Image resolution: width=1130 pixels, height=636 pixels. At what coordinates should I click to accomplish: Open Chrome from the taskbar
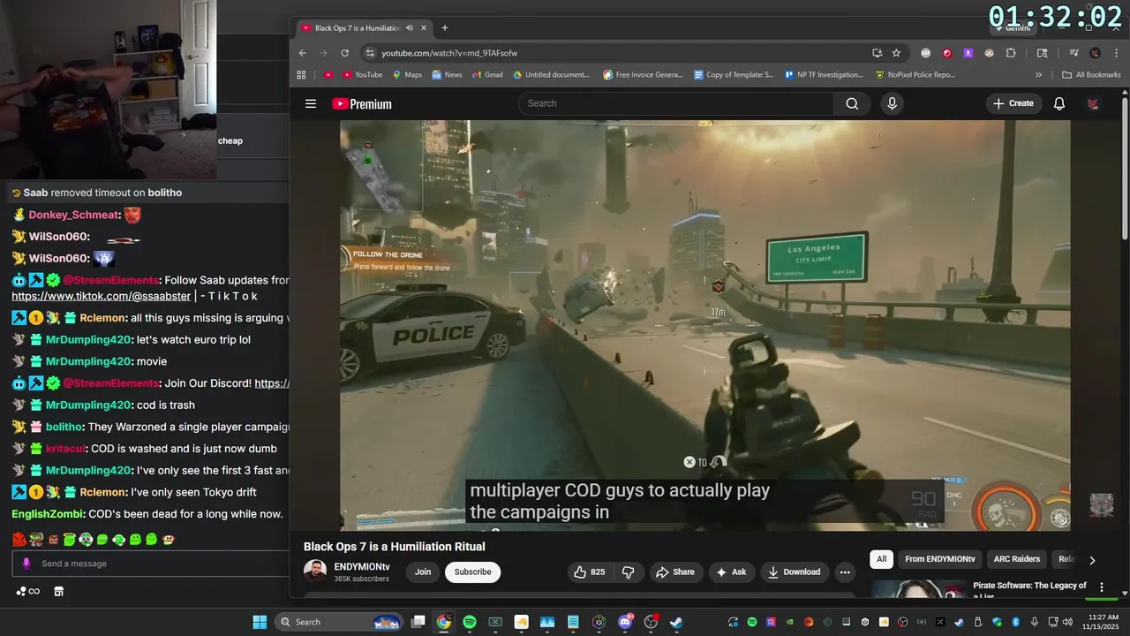443,622
